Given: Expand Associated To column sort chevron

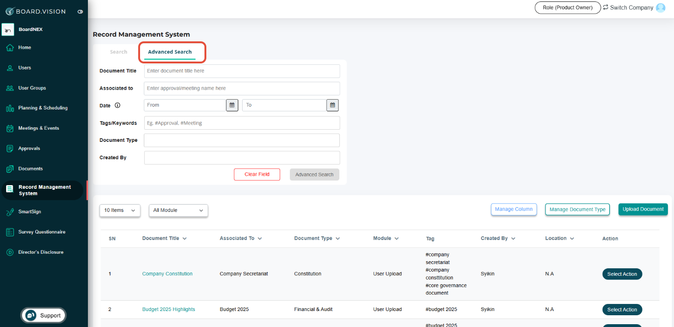Looking at the screenshot, I should (x=260, y=239).
